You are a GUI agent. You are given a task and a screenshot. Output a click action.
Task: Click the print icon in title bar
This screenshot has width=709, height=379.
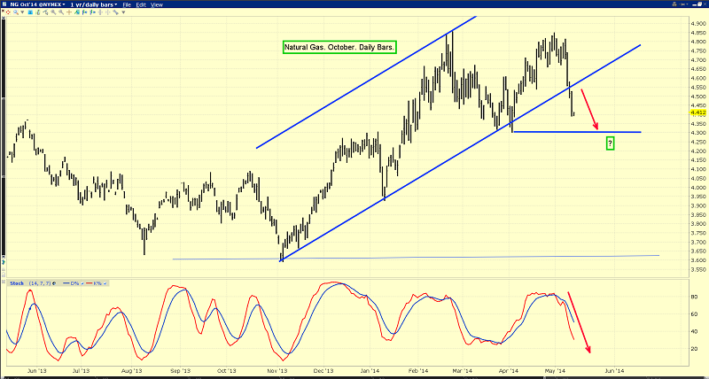point(4,4)
